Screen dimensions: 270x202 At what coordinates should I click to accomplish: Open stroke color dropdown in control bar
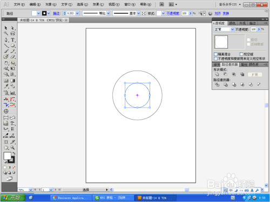(x=49, y=13)
